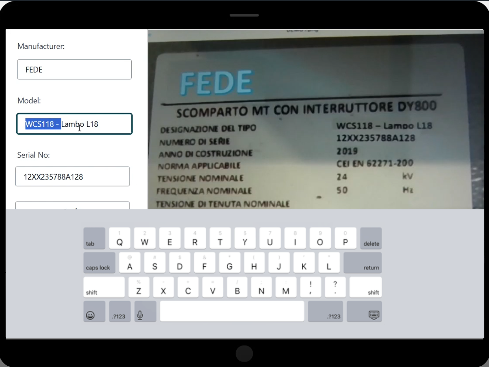The height and width of the screenshot is (367, 489).
Task: Tap the question mark and period key
Action: pyautogui.click(x=335, y=287)
